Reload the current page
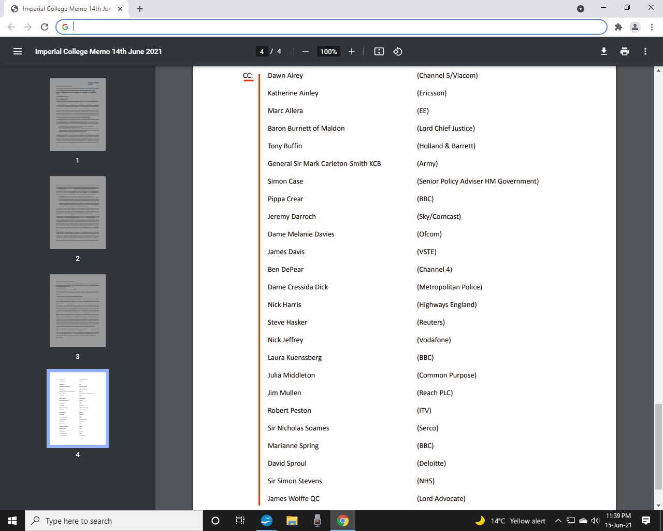Screen dimensions: 663x531 (x=45, y=27)
